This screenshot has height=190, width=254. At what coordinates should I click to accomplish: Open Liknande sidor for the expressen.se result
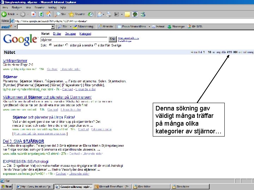point(79,174)
